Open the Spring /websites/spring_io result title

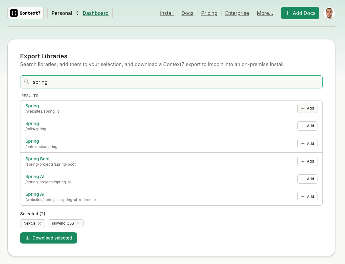(x=32, y=106)
